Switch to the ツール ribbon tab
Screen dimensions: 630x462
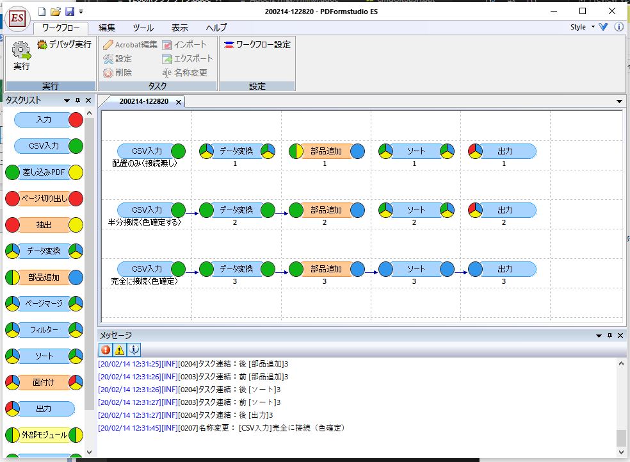[x=143, y=28]
